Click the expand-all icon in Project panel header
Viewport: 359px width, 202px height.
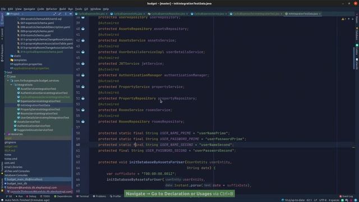55,13
